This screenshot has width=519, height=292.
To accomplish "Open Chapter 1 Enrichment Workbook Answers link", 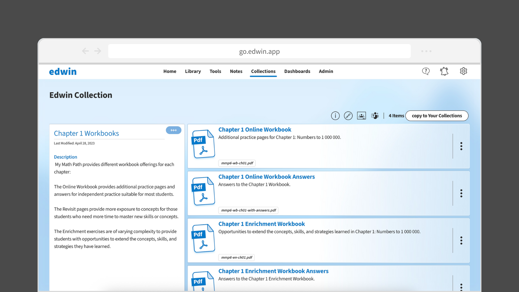I will (x=273, y=271).
